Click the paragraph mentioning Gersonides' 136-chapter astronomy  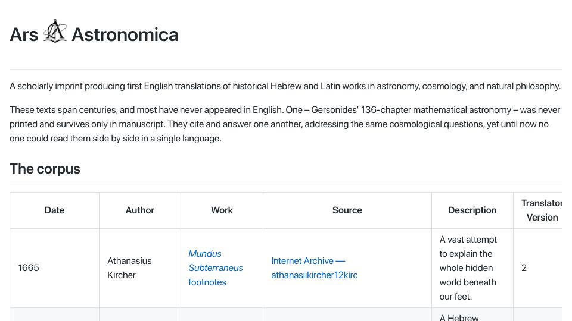pyautogui.click(x=285, y=124)
